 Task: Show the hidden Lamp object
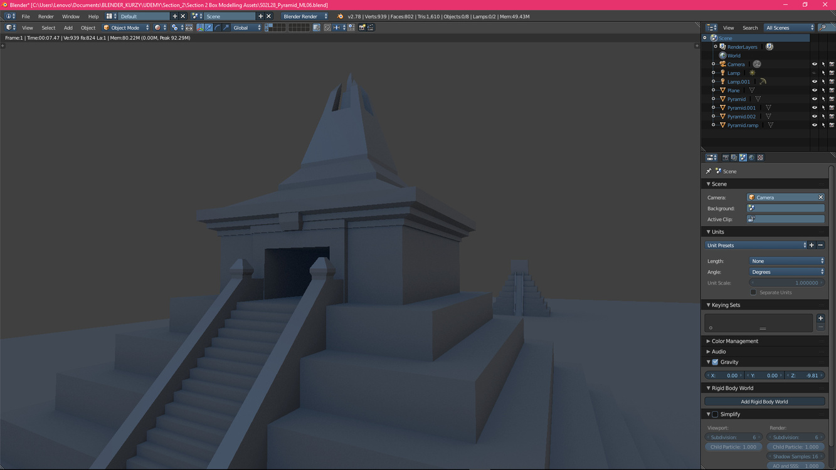(815, 73)
